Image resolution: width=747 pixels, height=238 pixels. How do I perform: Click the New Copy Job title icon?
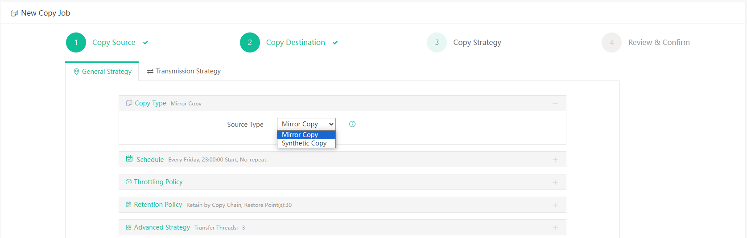tap(14, 13)
